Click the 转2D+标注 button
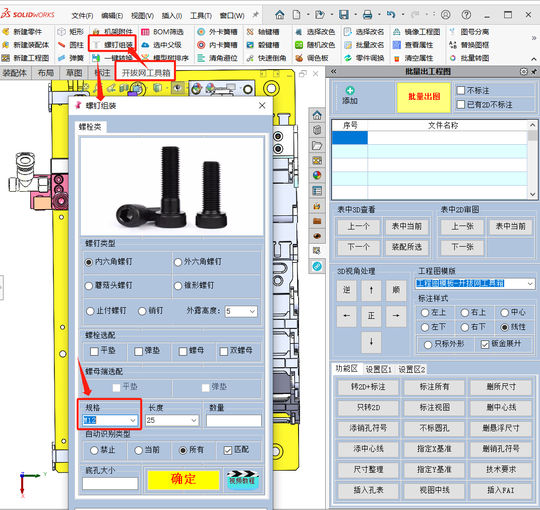This screenshot has height=510, width=540. (368, 387)
